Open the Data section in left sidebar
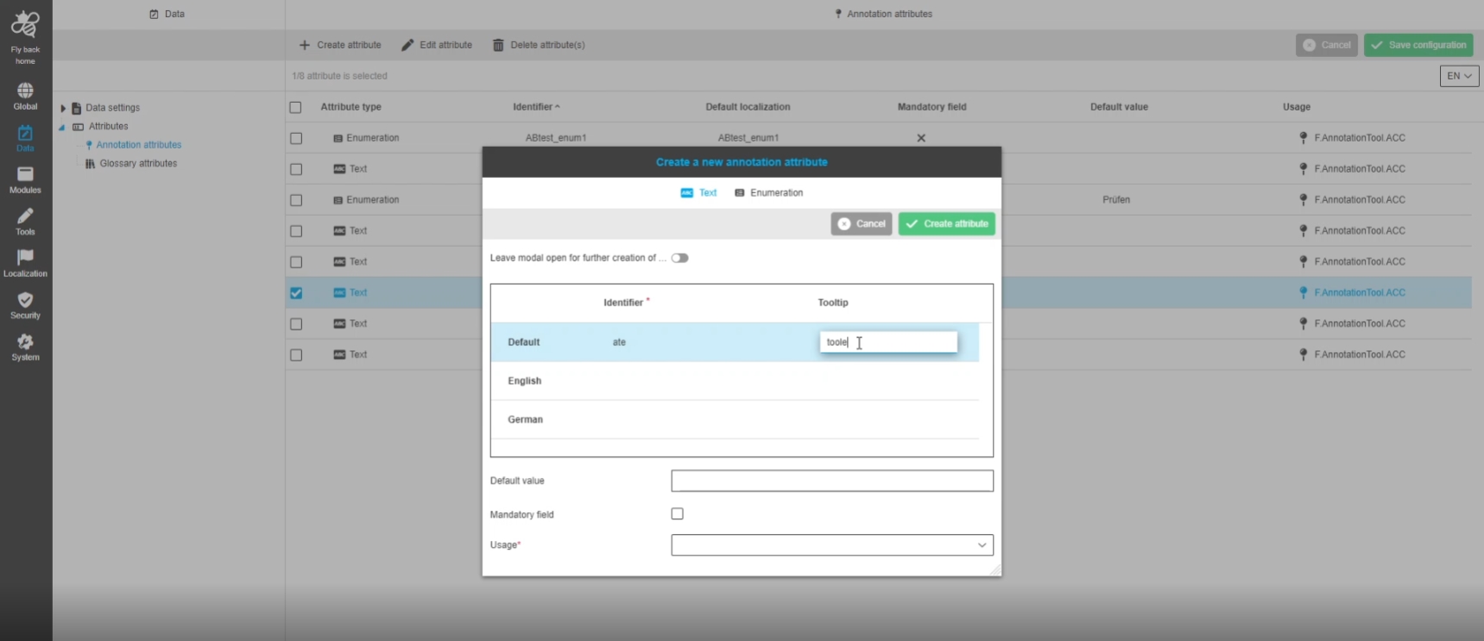Screen dimensions: 1484x641 click(25, 138)
